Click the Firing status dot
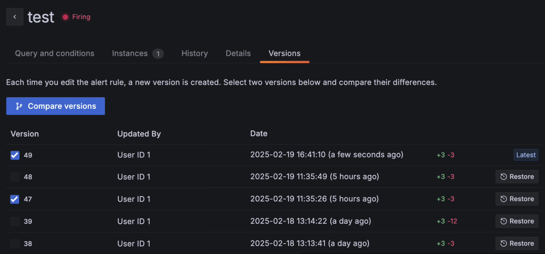Screen dimensions: 545x254 coord(65,16)
